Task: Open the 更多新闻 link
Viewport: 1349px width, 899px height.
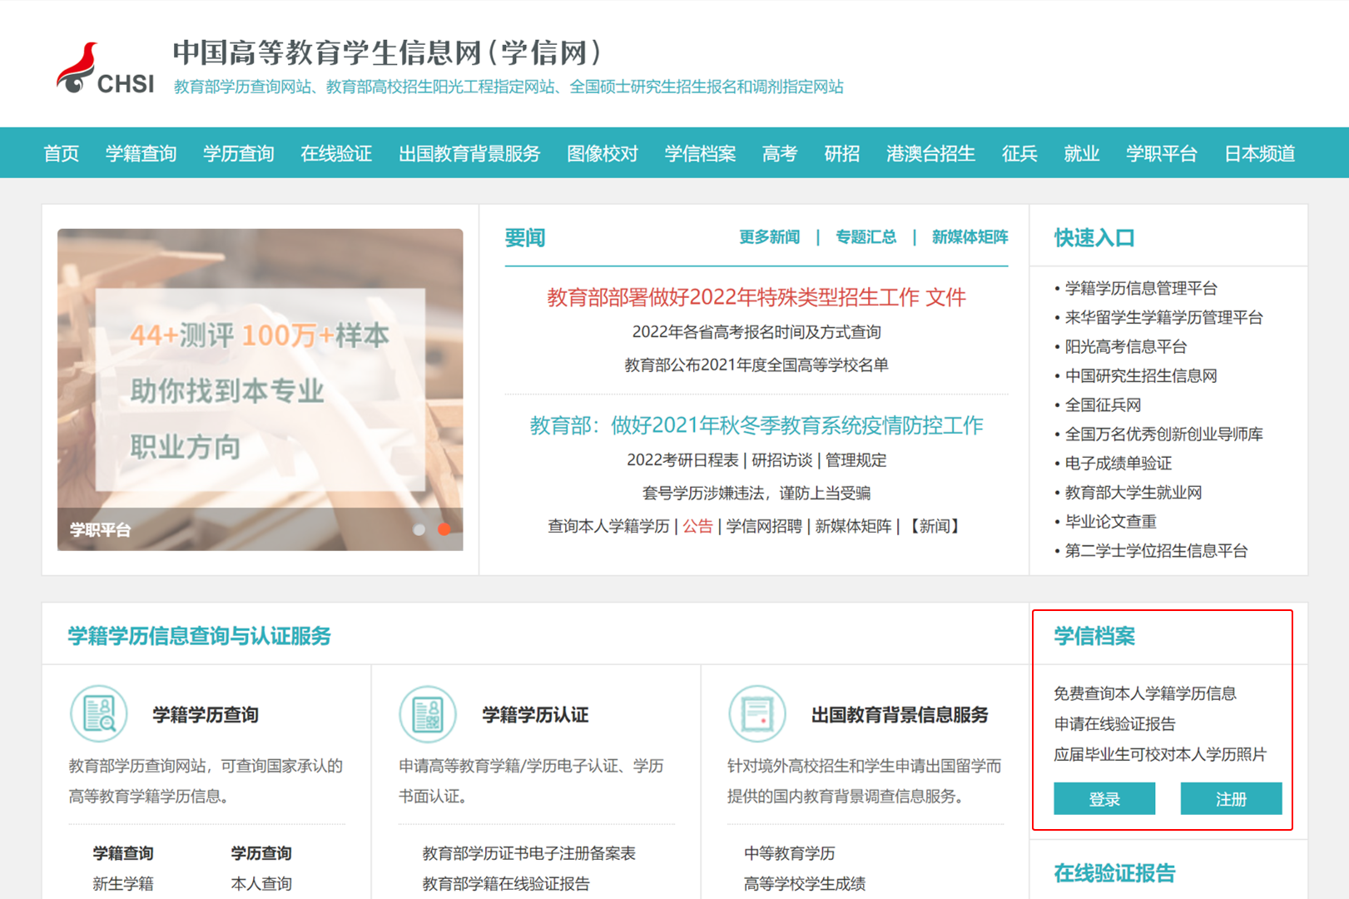Action: [x=770, y=237]
